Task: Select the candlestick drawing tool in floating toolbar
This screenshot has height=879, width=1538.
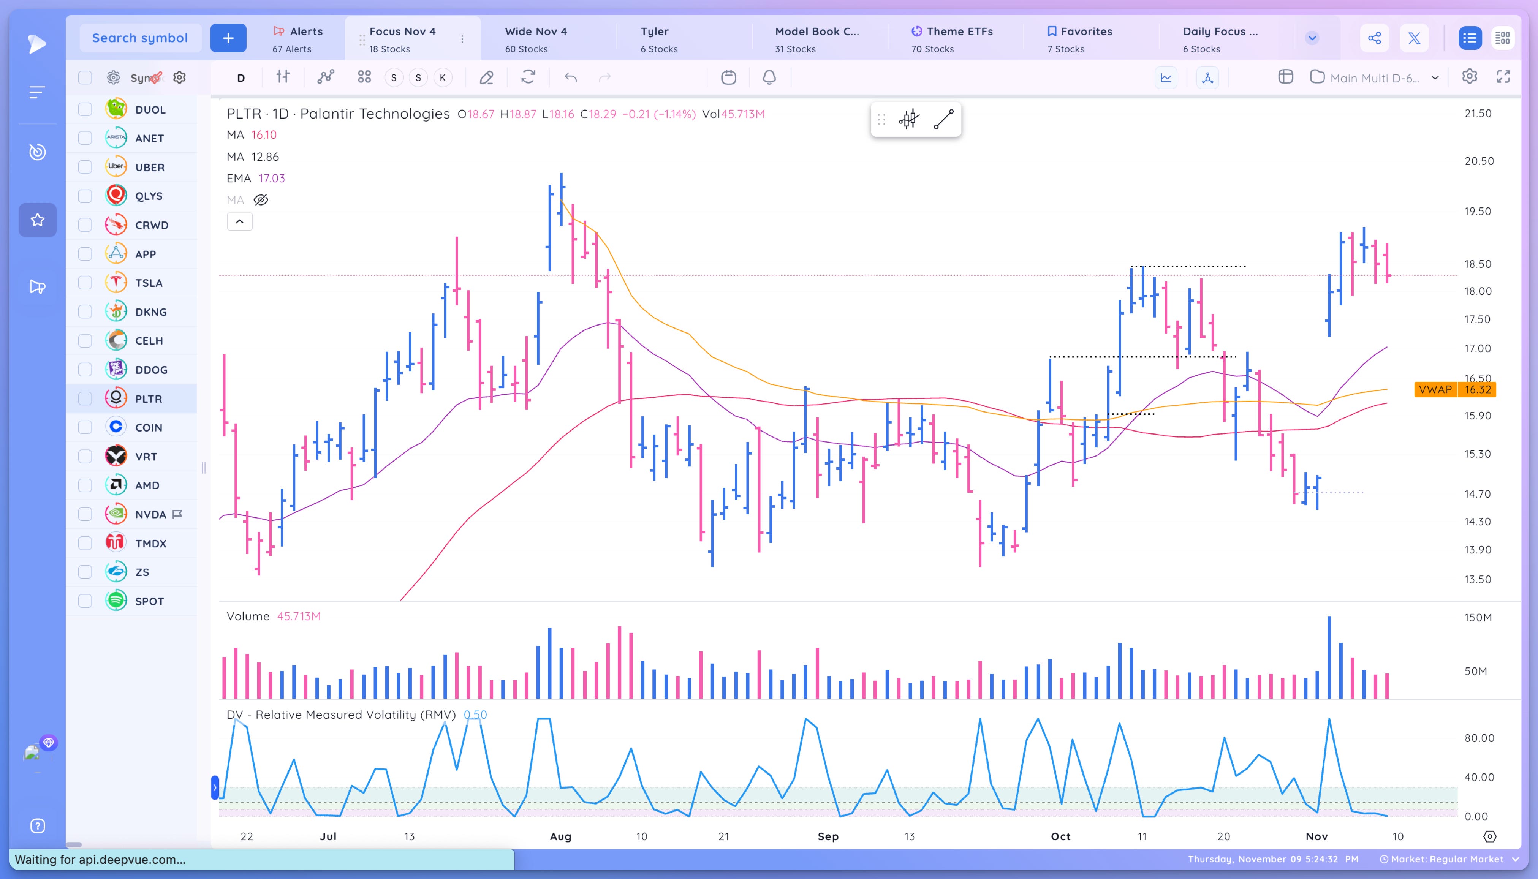Action: [909, 119]
